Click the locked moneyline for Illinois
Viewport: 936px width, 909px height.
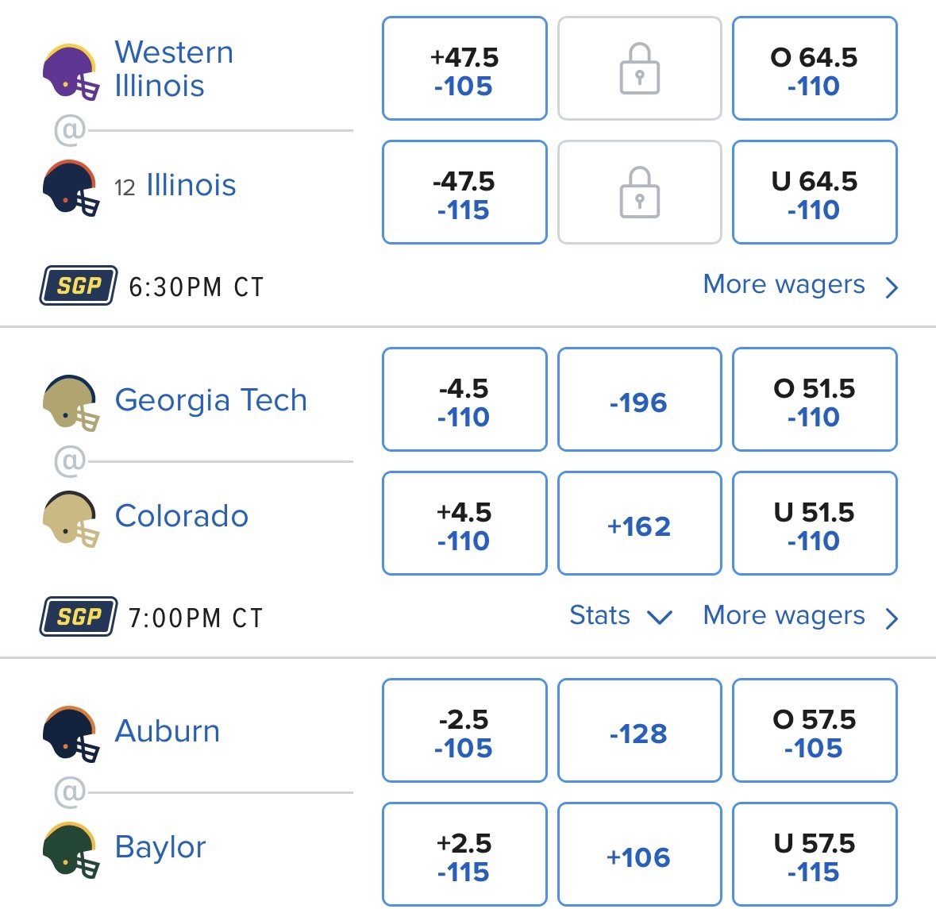tap(639, 192)
